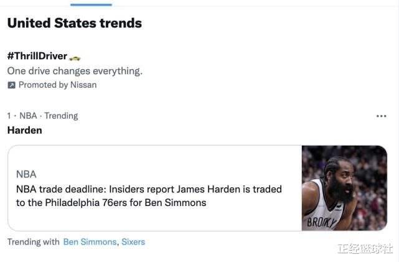Click the 'One drive changes everything.' tagline
The width and height of the screenshot is (399, 262).
click(x=75, y=71)
